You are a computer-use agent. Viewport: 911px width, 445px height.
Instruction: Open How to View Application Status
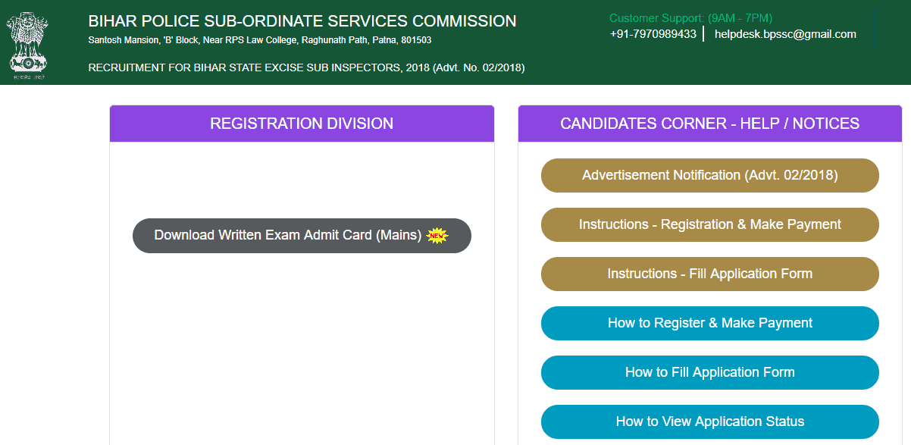(709, 421)
